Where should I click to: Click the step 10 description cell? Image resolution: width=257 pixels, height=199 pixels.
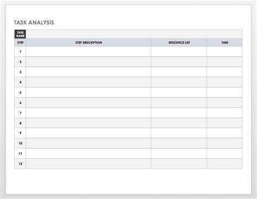point(88,143)
